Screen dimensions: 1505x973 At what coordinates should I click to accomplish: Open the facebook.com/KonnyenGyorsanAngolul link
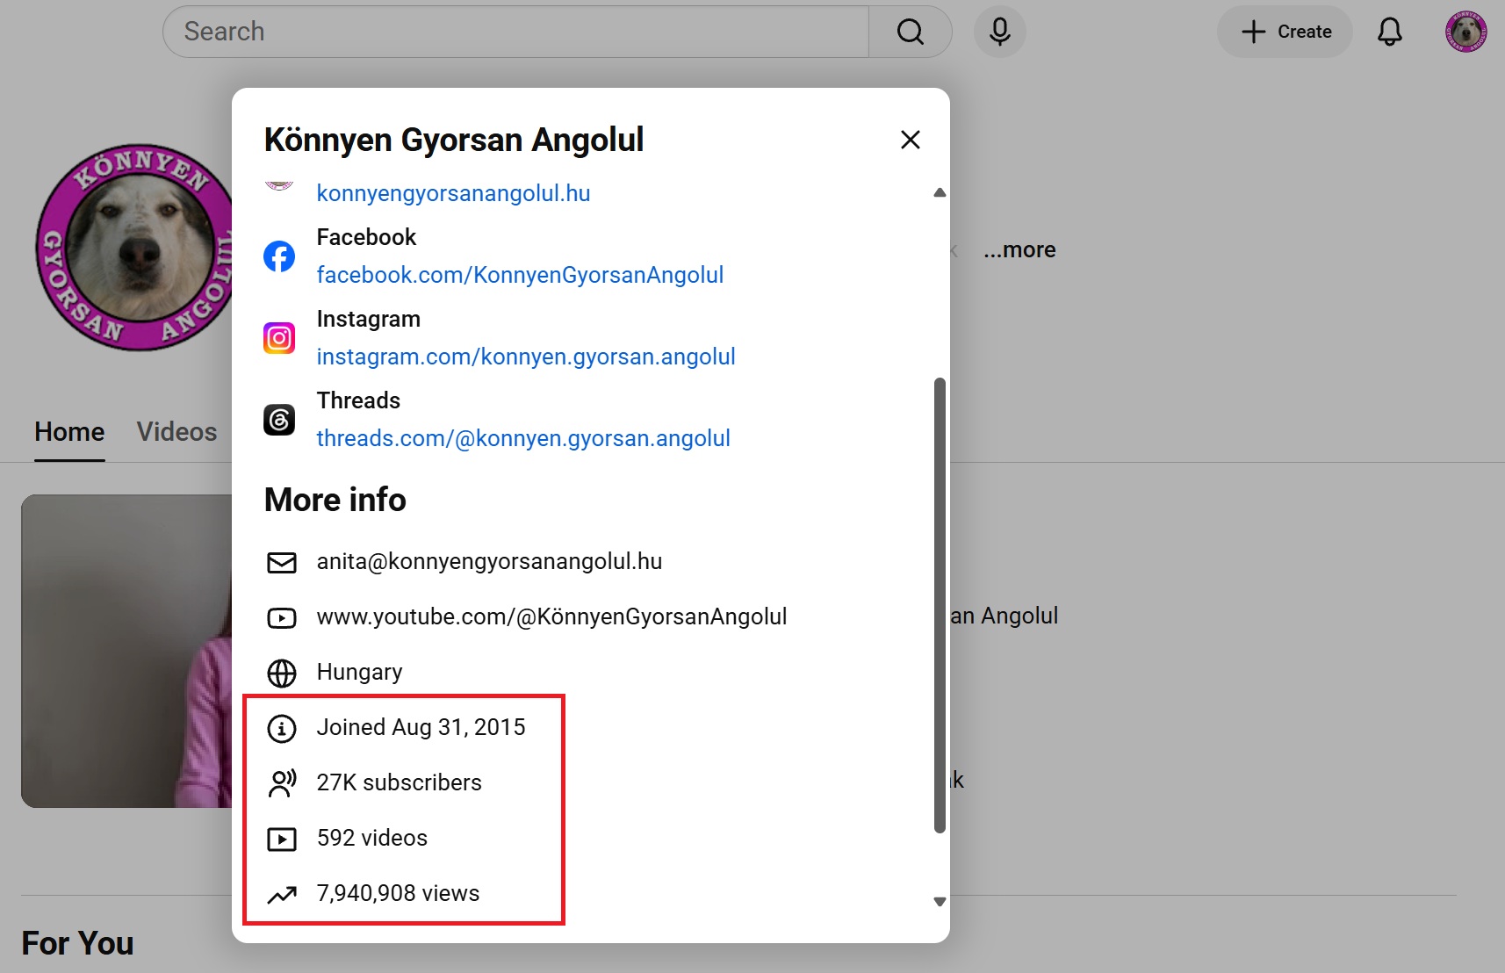[520, 275]
